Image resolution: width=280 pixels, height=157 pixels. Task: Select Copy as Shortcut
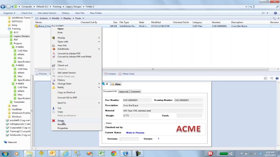tap(66, 92)
